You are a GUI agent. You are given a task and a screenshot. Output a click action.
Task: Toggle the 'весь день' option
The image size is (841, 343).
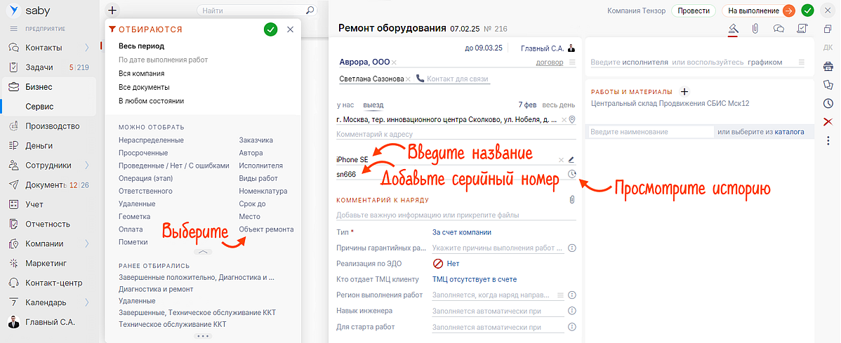pos(558,105)
